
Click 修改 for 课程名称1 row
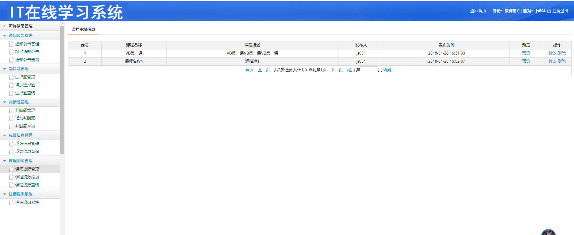(553, 61)
